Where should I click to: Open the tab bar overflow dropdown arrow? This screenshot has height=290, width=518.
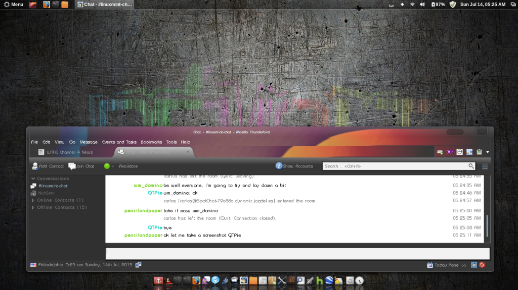click(x=488, y=152)
